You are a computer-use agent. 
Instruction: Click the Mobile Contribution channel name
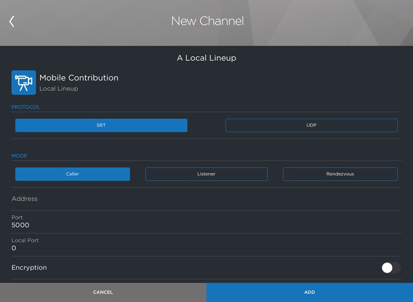tap(79, 77)
